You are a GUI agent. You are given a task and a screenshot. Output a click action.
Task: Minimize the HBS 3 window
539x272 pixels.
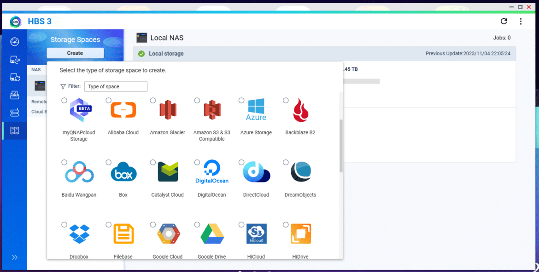[511, 7]
